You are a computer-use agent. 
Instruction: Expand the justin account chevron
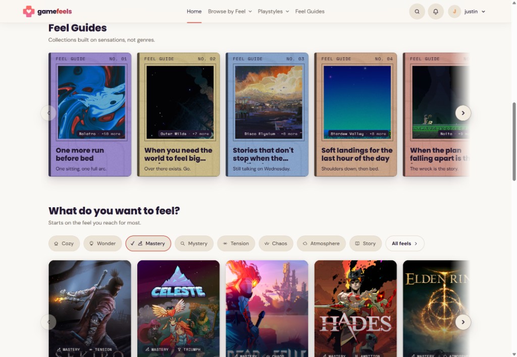click(483, 12)
